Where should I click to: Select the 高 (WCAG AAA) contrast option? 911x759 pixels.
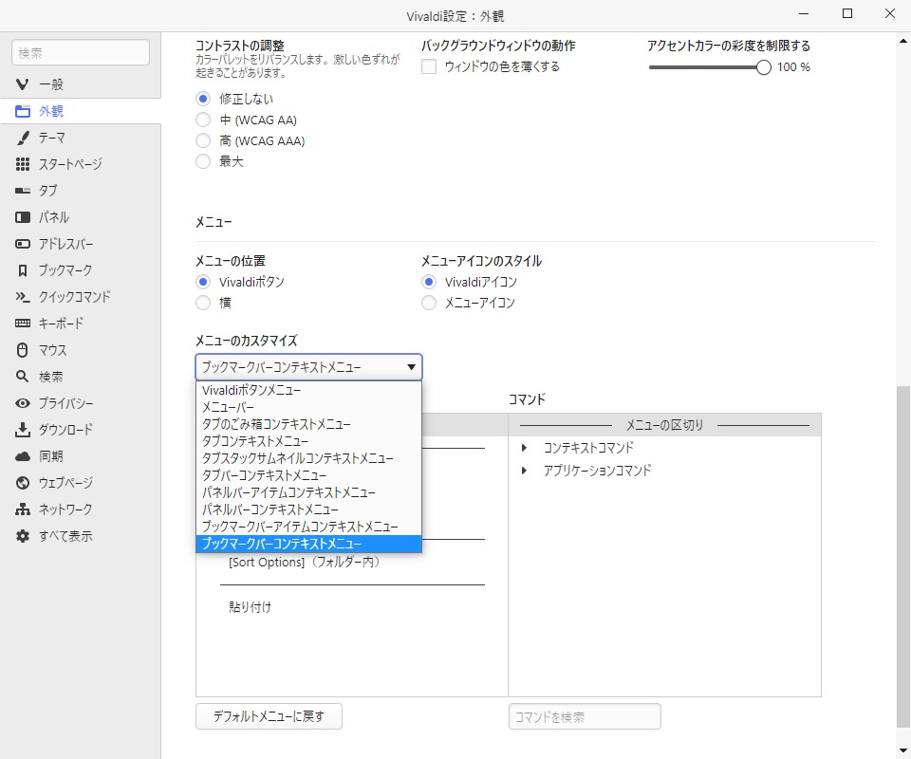203,140
